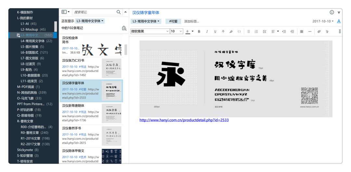Open the L6-封面版式 notebook
351x172 pixels.
[34, 52]
